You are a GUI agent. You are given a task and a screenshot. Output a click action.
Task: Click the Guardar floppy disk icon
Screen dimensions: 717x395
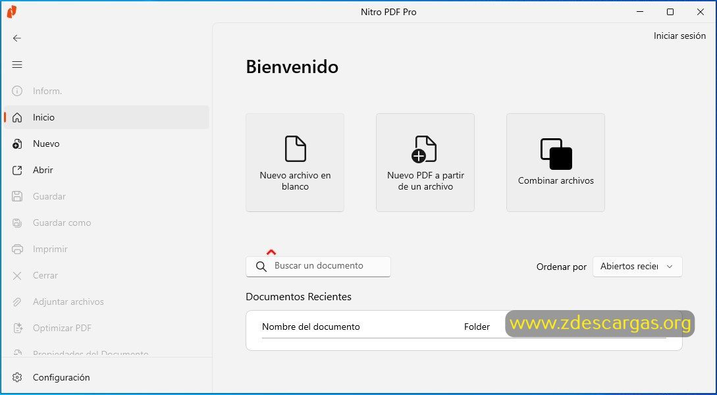point(17,197)
